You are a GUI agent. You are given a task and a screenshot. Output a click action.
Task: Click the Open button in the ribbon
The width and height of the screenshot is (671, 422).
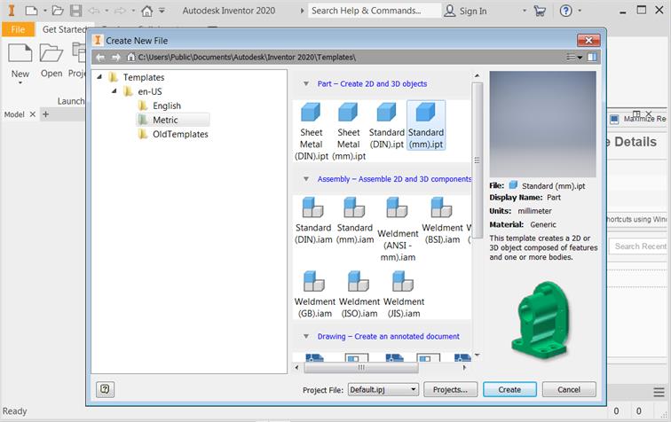coord(51,61)
